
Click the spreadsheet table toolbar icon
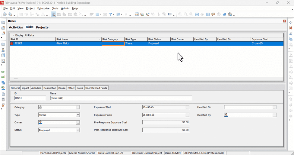[137, 15]
